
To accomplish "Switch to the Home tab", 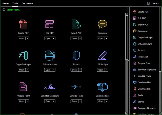I will (x=6, y=4).
